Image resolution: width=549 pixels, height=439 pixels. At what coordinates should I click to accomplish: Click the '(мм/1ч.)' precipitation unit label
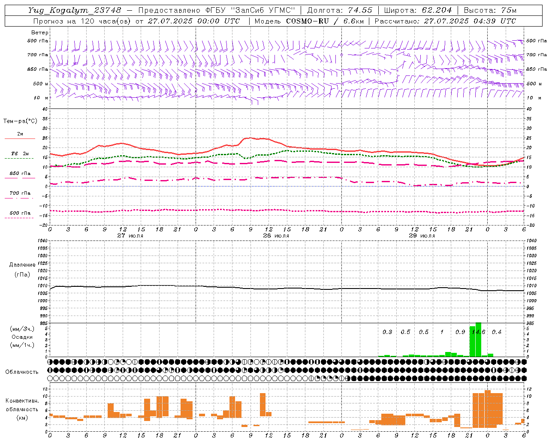(22, 345)
